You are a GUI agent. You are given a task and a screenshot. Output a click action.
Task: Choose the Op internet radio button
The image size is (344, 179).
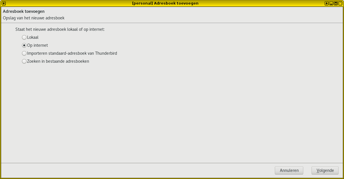(24, 45)
